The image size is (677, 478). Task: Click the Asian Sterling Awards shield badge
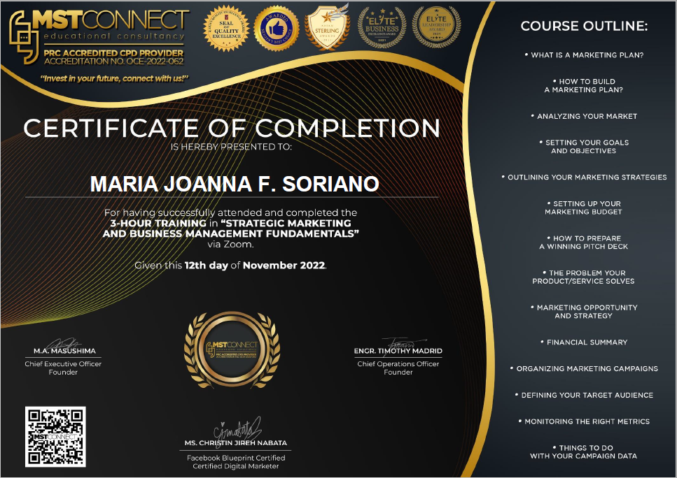tap(327, 28)
